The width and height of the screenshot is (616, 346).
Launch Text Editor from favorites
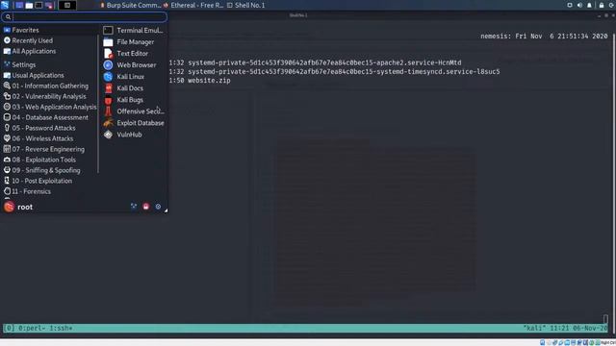click(x=134, y=54)
